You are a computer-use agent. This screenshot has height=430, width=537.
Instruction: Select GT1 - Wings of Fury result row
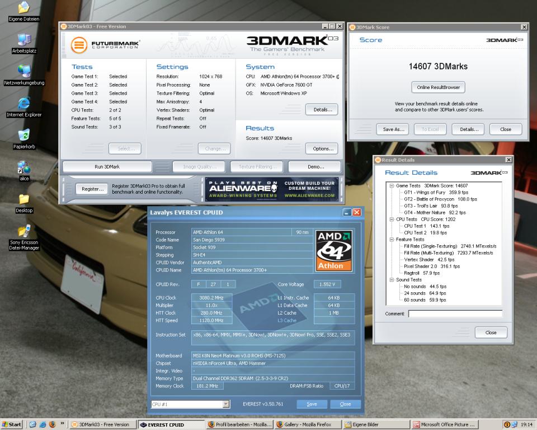click(x=436, y=193)
